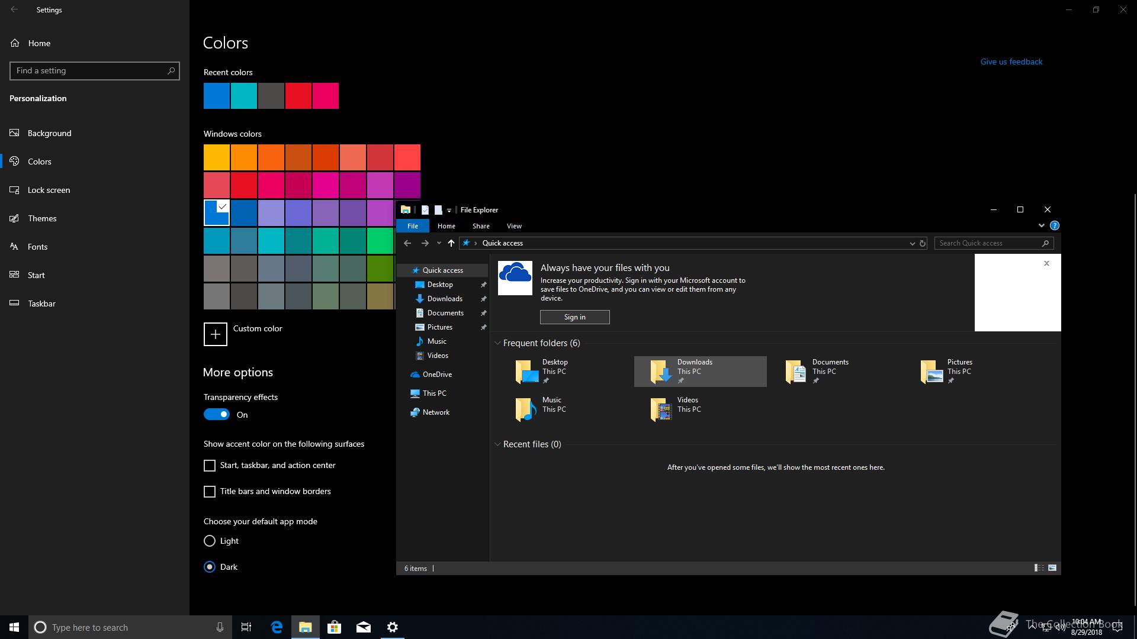The width and height of the screenshot is (1137, 639).
Task: Refresh the Quick access view
Action: [922, 243]
